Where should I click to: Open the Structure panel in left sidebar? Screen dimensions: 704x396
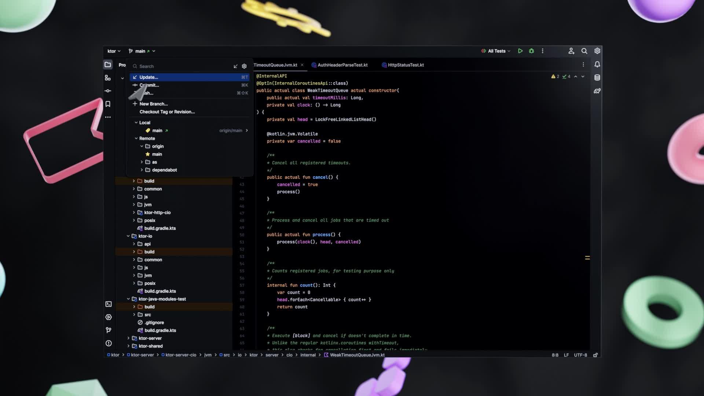pos(107,77)
